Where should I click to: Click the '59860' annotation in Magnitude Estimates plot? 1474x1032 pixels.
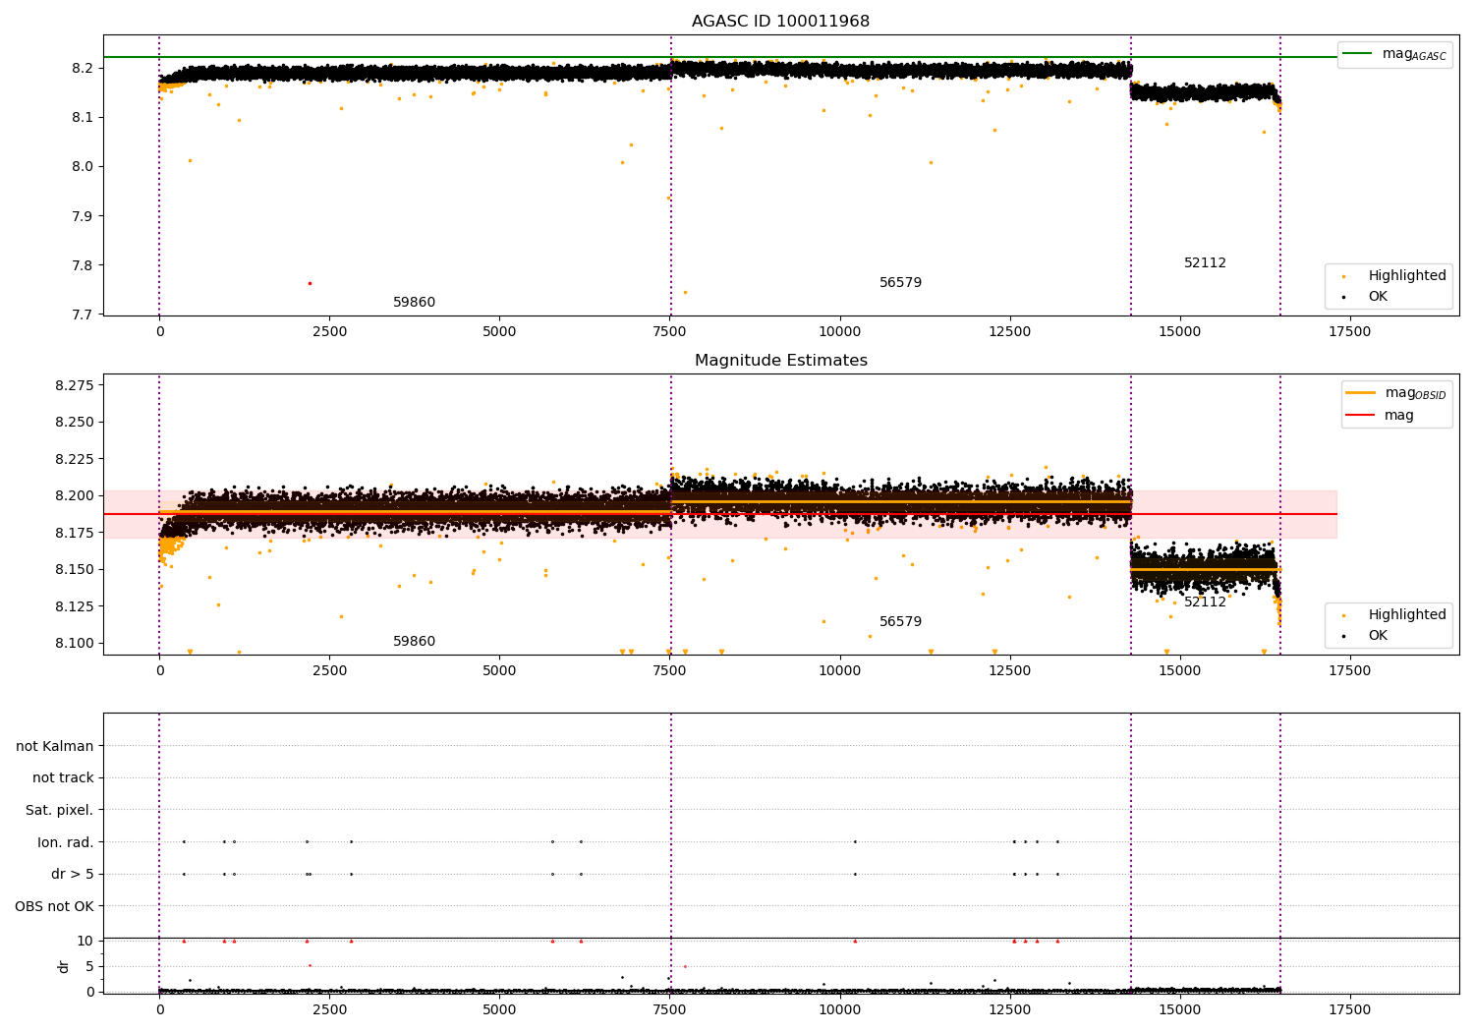[x=414, y=642]
